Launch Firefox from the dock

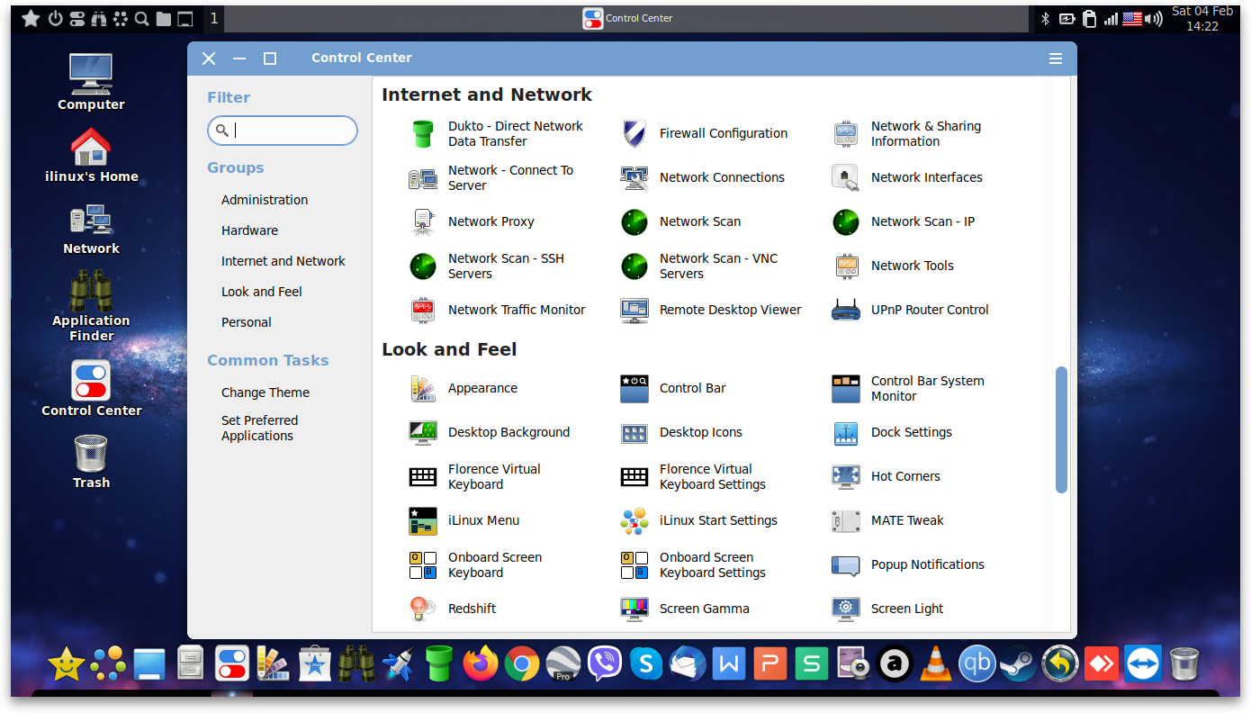click(x=481, y=664)
